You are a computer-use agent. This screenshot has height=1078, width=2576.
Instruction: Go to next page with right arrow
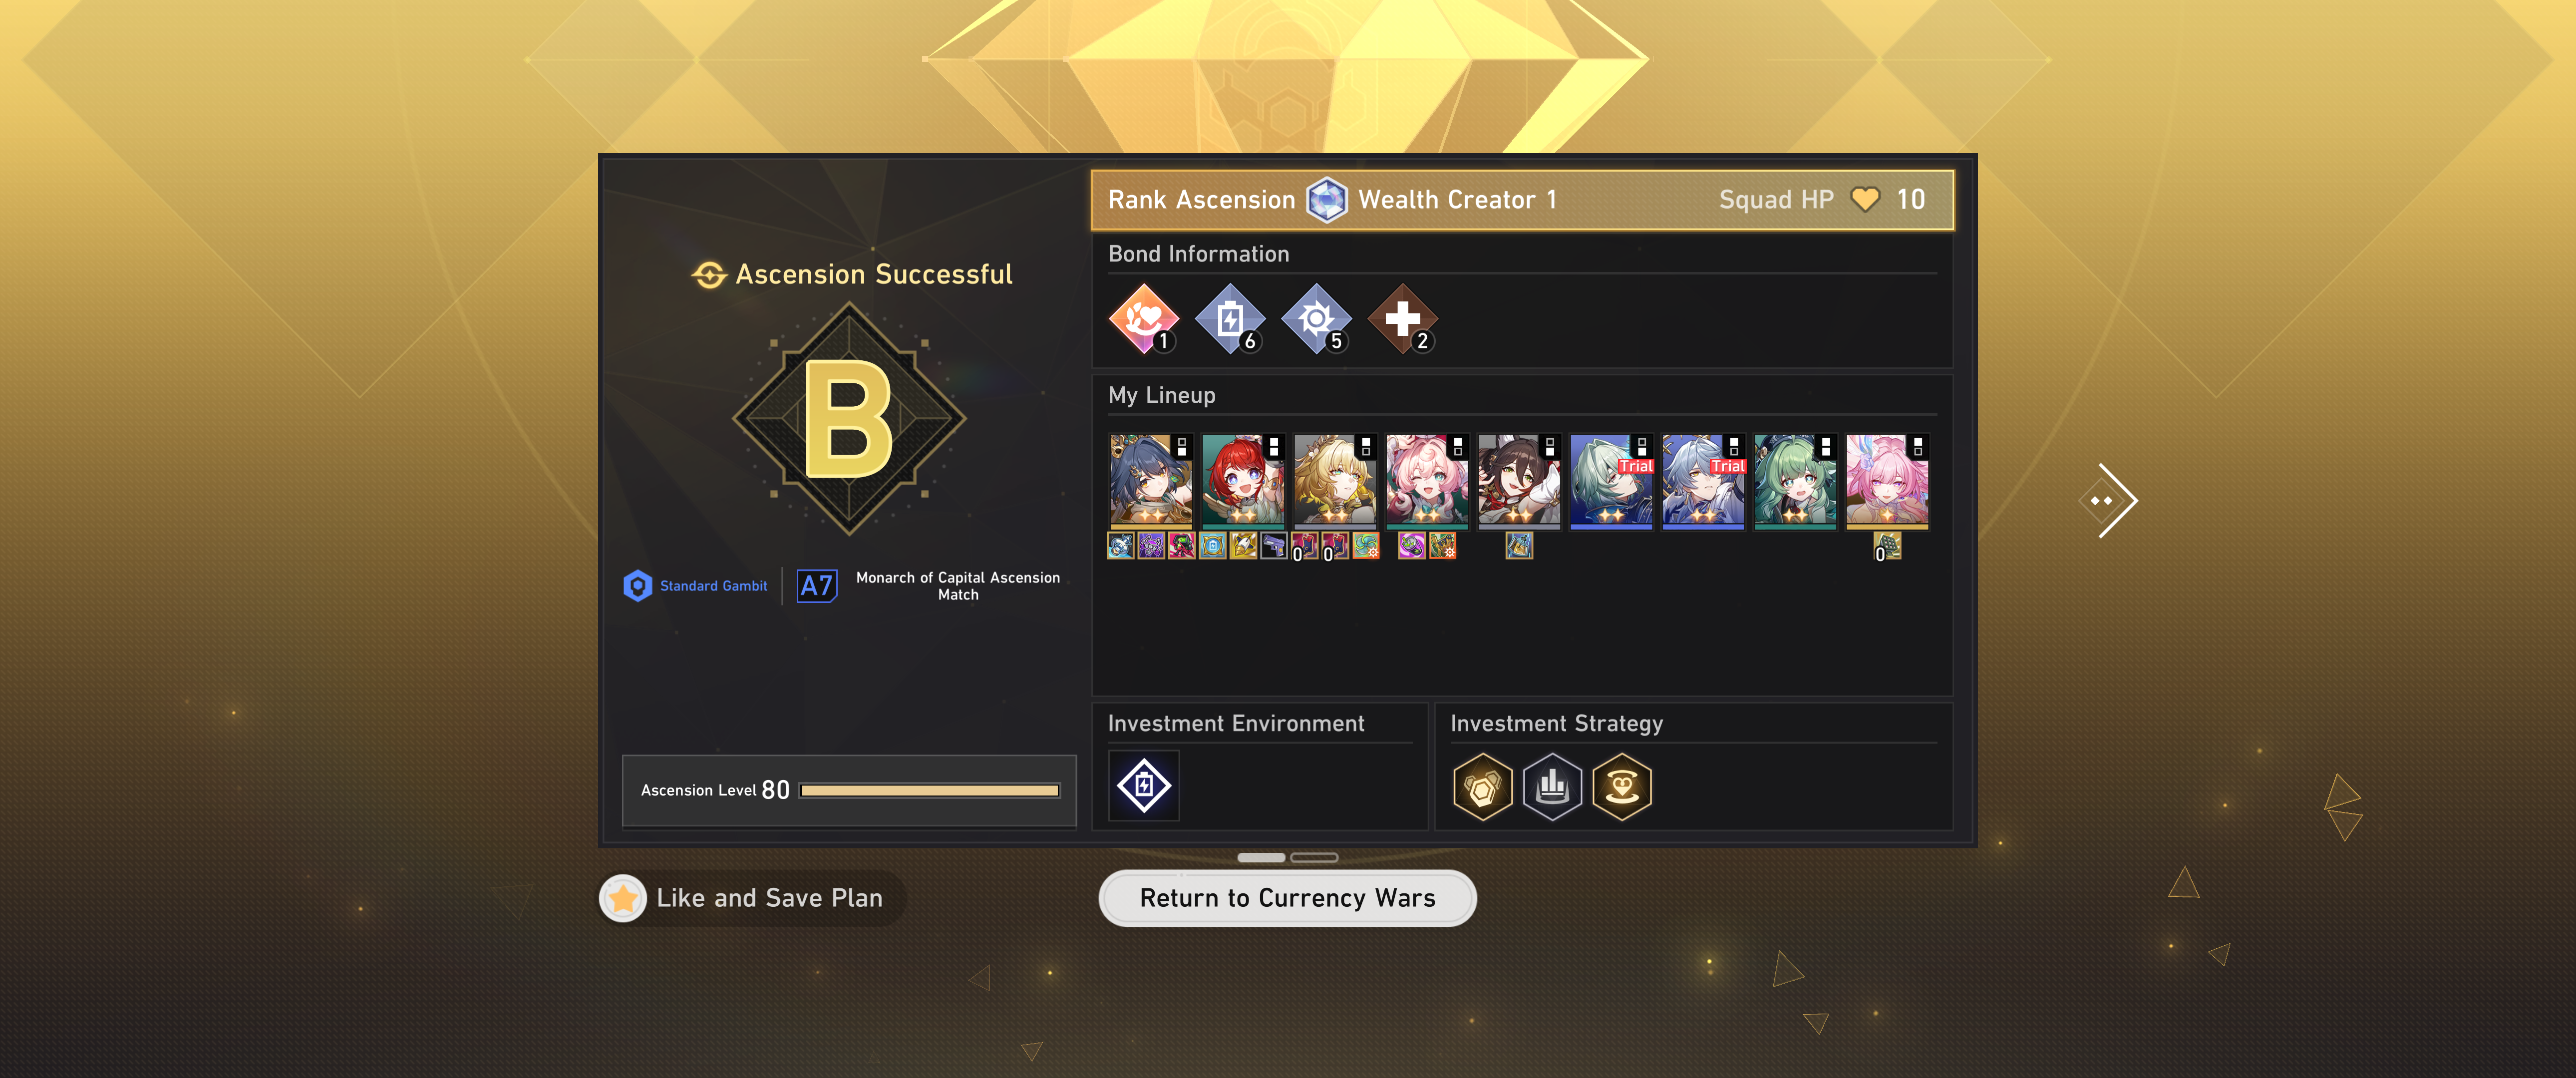(x=2108, y=500)
